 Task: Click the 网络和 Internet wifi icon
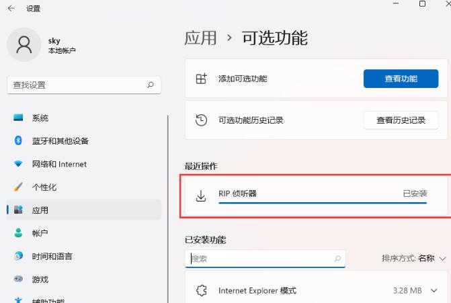[x=19, y=165]
